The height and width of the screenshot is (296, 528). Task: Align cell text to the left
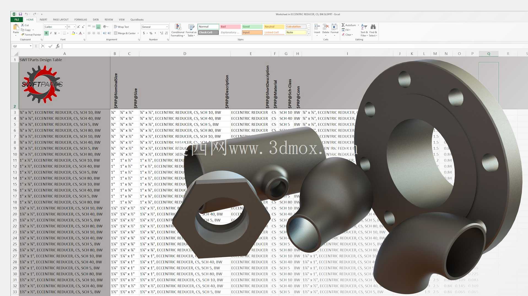tap(89, 33)
